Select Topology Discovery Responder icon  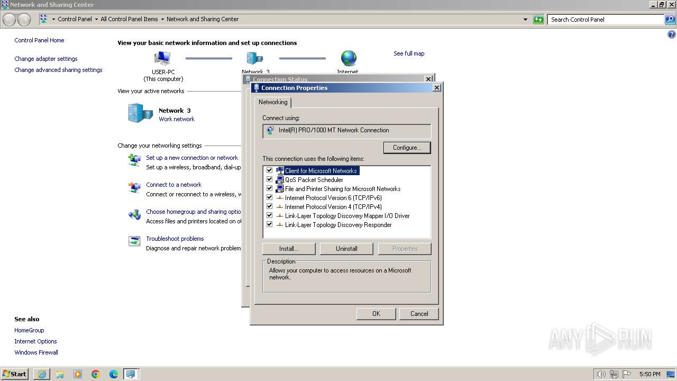pyautogui.click(x=280, y=224)
